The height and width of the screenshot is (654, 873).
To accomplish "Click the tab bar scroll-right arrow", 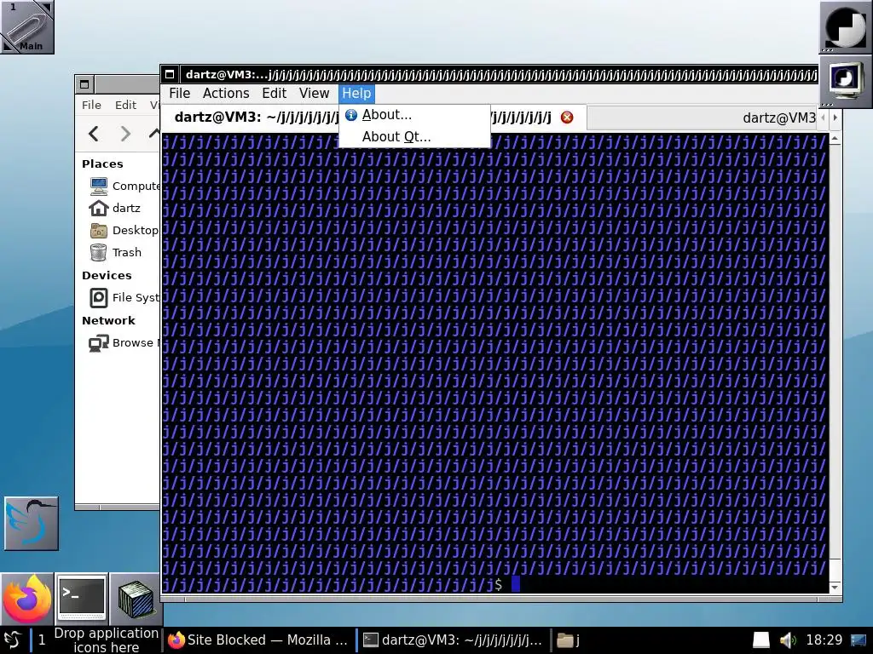I will [x=835, y=118].
